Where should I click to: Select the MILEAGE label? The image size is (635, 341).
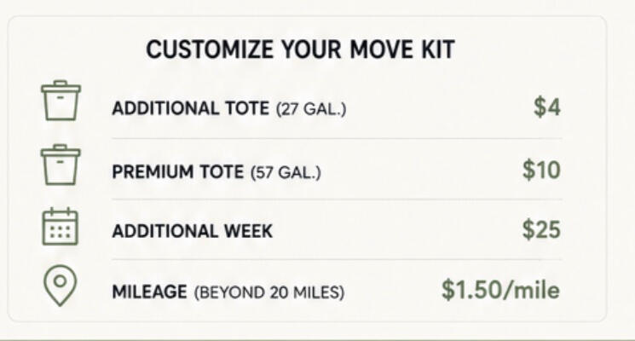(x=149, y=292)
